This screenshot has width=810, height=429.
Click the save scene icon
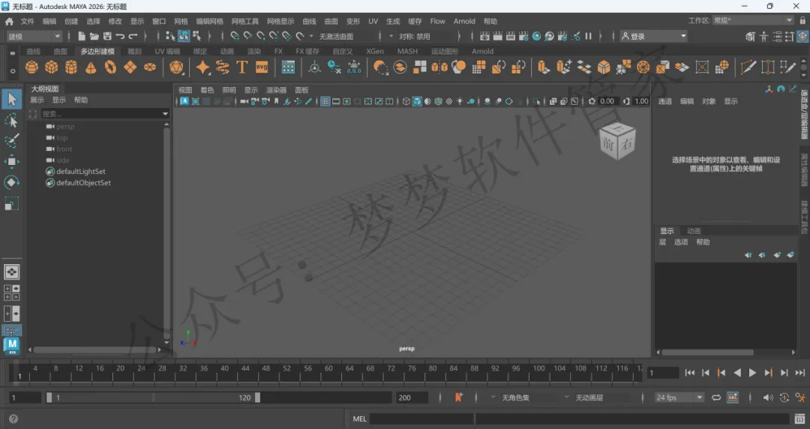click(x=107, y=36)
